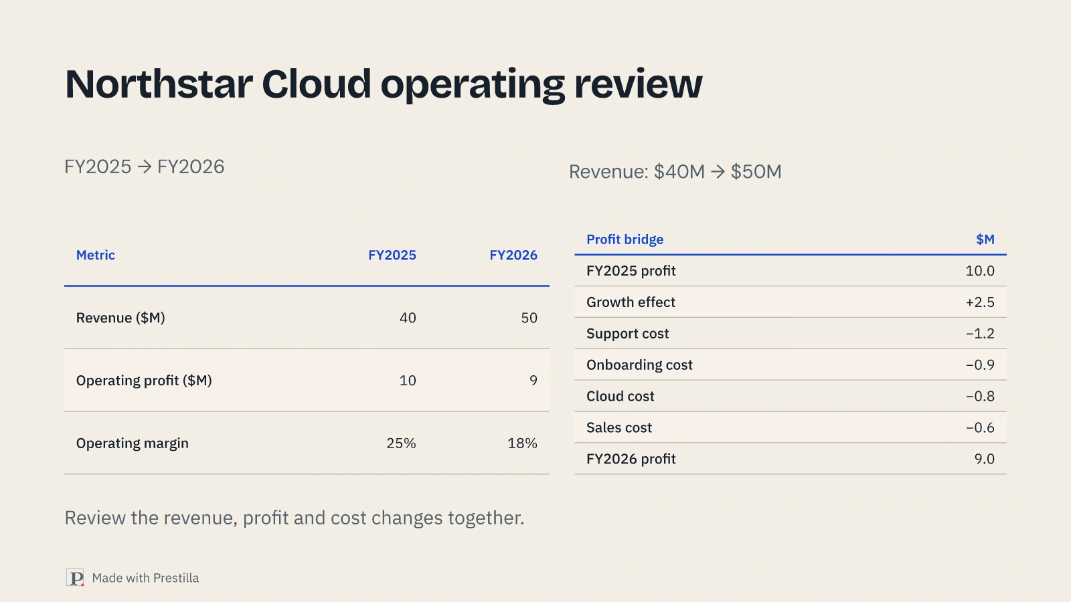This screenshot has height=602, width=1071.
Task: Select the Cloud cost row label
Action: (620, 397)
